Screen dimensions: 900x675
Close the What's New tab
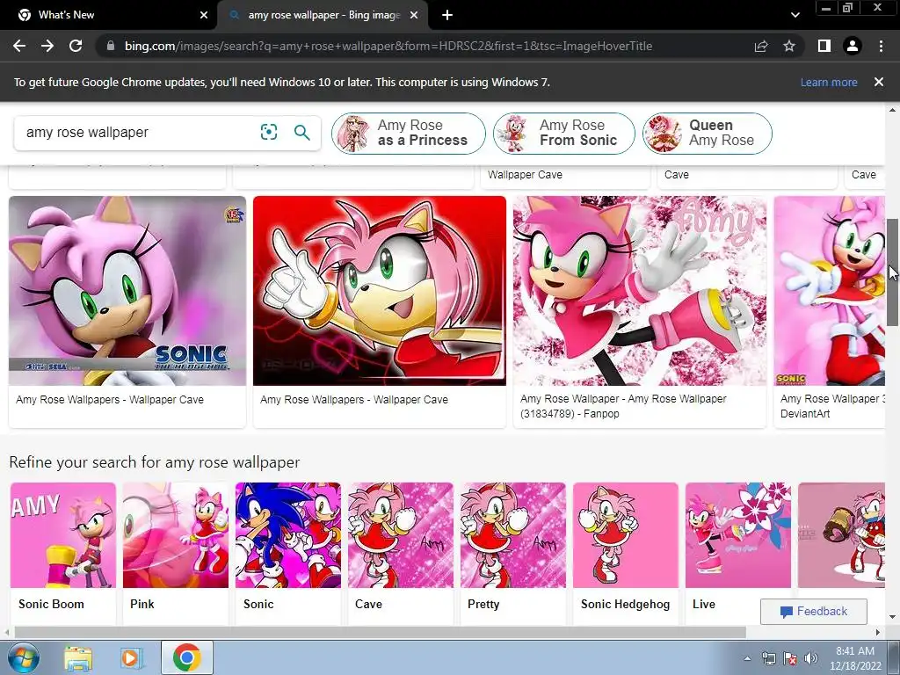(204, 15)
